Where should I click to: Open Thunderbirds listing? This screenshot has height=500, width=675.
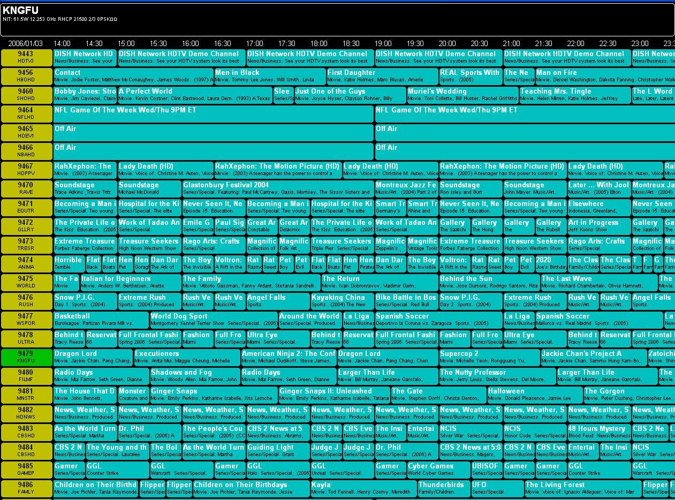click(444, 488)
